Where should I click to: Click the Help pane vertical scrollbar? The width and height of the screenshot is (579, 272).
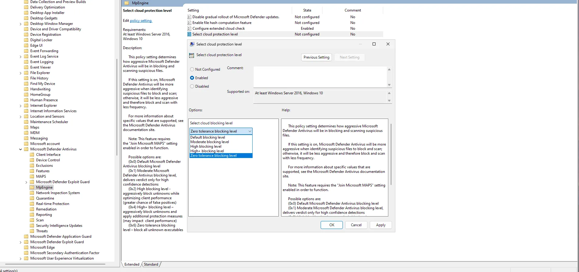[x=391, y=154]
